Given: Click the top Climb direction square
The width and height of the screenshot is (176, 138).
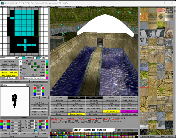Looking at the screenshot, I should coord(35,64).
